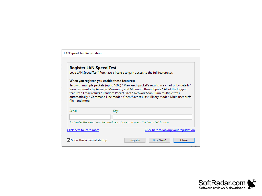
Task: Close the registration dialog
Action: pos(184,140)
